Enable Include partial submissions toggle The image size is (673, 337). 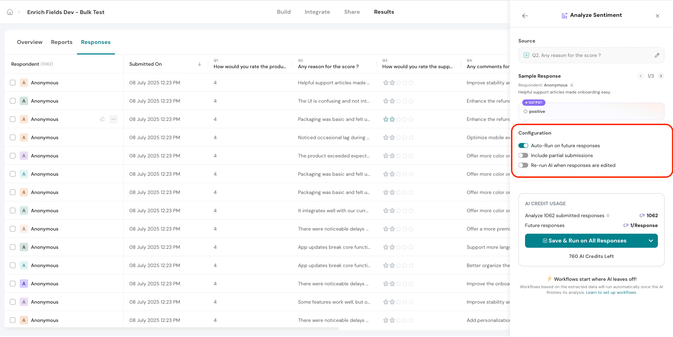pos(523,155)
